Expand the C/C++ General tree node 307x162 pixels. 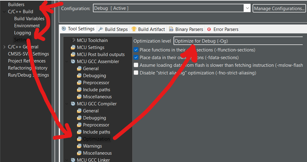4,47
